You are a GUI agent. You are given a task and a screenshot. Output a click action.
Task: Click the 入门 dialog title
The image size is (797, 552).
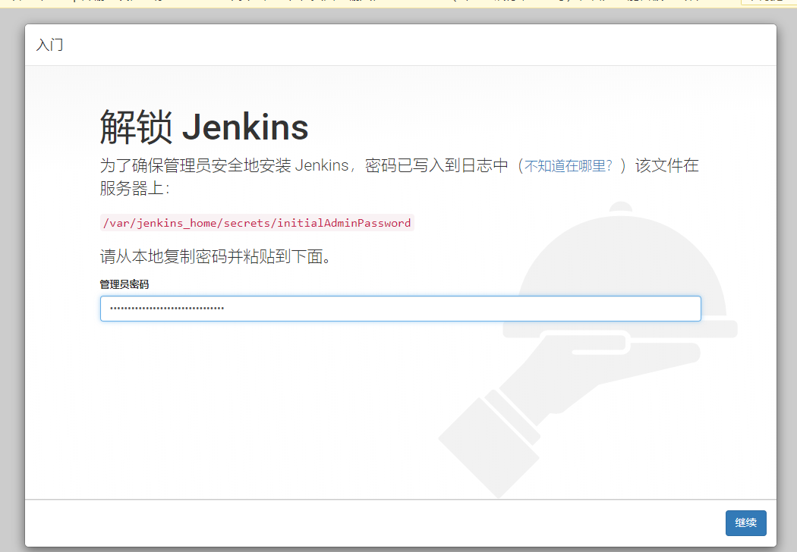(x=50, y=45)
